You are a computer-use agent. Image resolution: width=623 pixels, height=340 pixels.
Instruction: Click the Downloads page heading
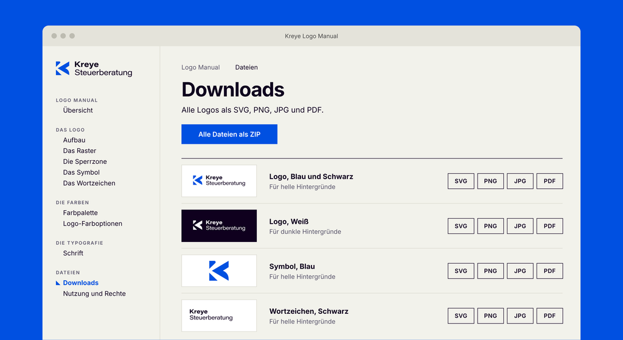tap(233, 90)
